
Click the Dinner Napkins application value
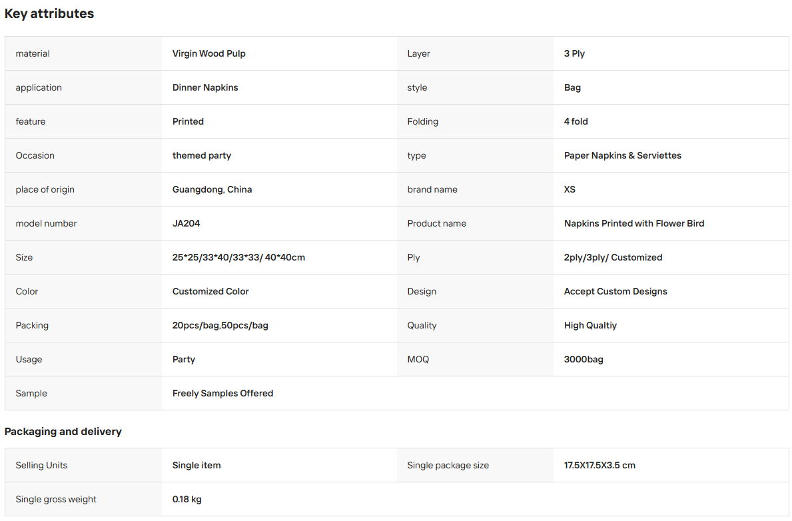(x=205, y=87)
